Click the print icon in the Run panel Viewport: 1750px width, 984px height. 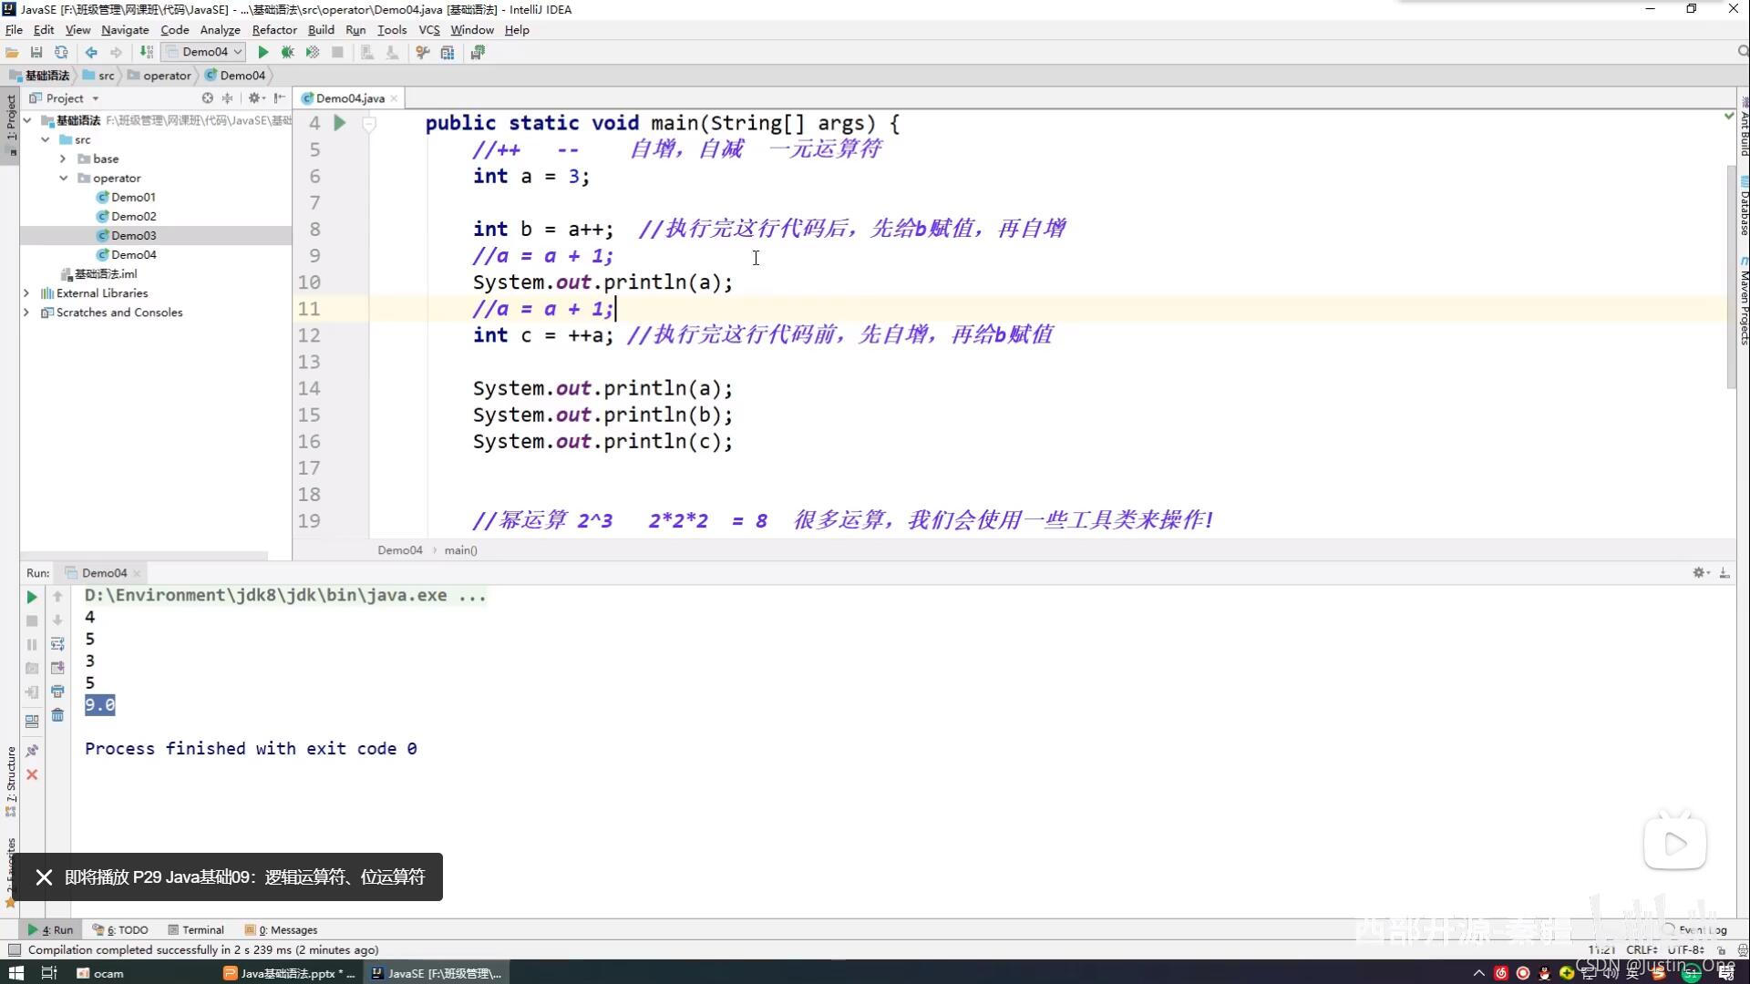[57, 692]
